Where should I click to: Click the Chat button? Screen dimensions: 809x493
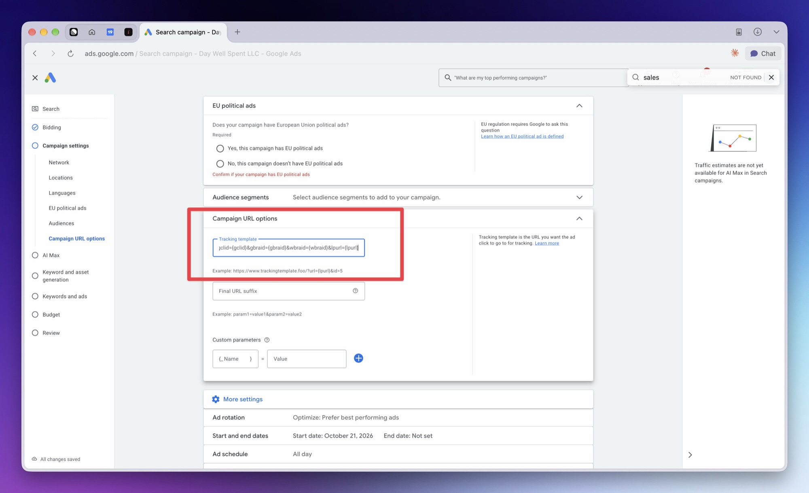point(763,53)
